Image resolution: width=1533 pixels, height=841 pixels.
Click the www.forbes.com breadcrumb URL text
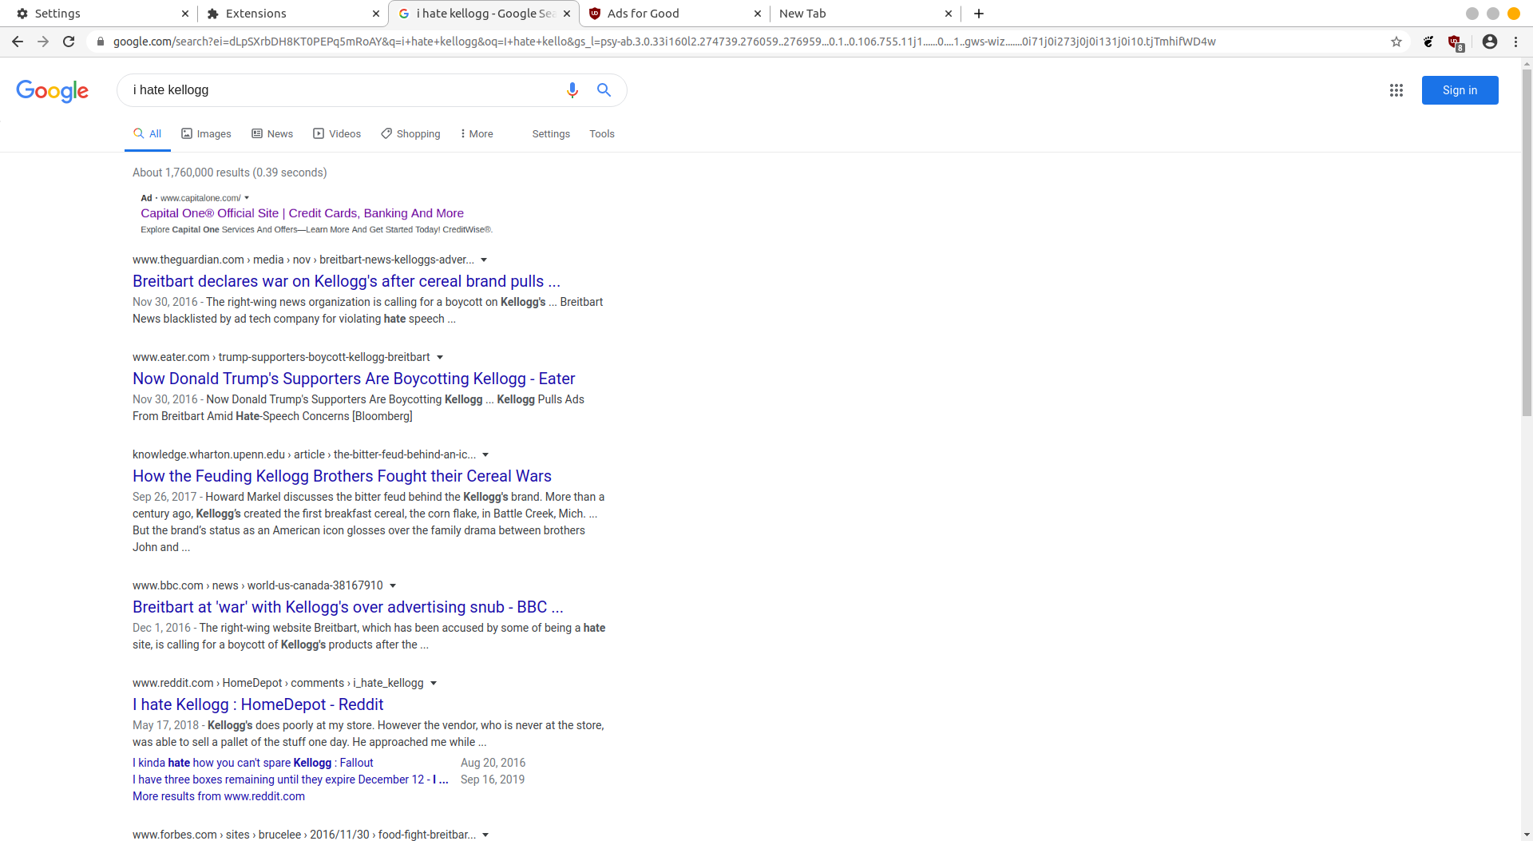pyautogui.click(x=304, y=835)
